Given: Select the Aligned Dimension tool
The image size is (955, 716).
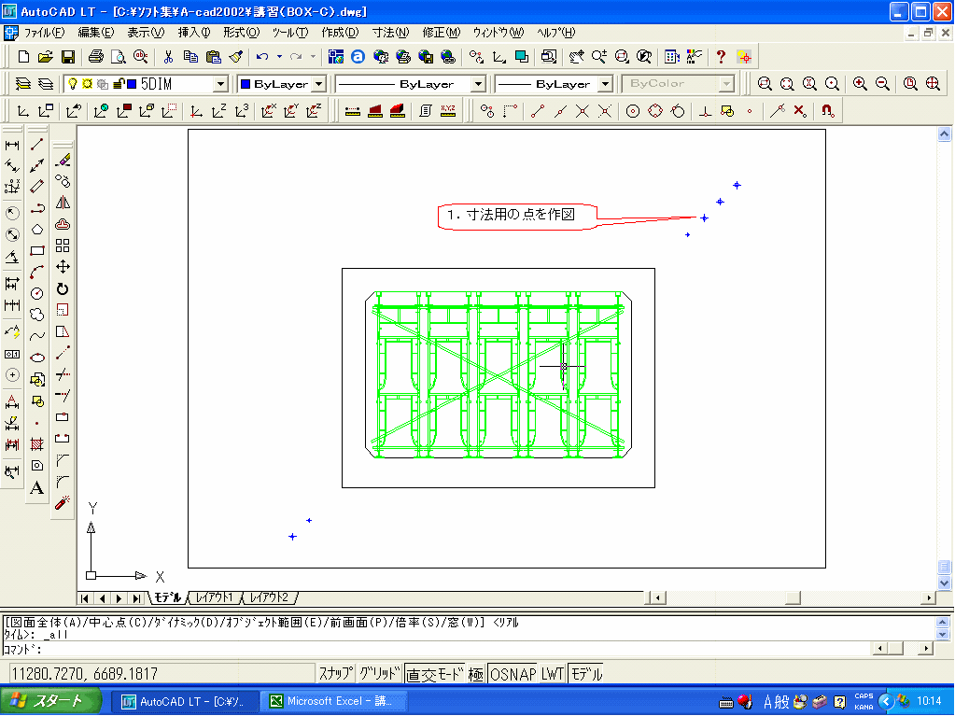Looking at the screenshot, I should (x=12, y=166).
